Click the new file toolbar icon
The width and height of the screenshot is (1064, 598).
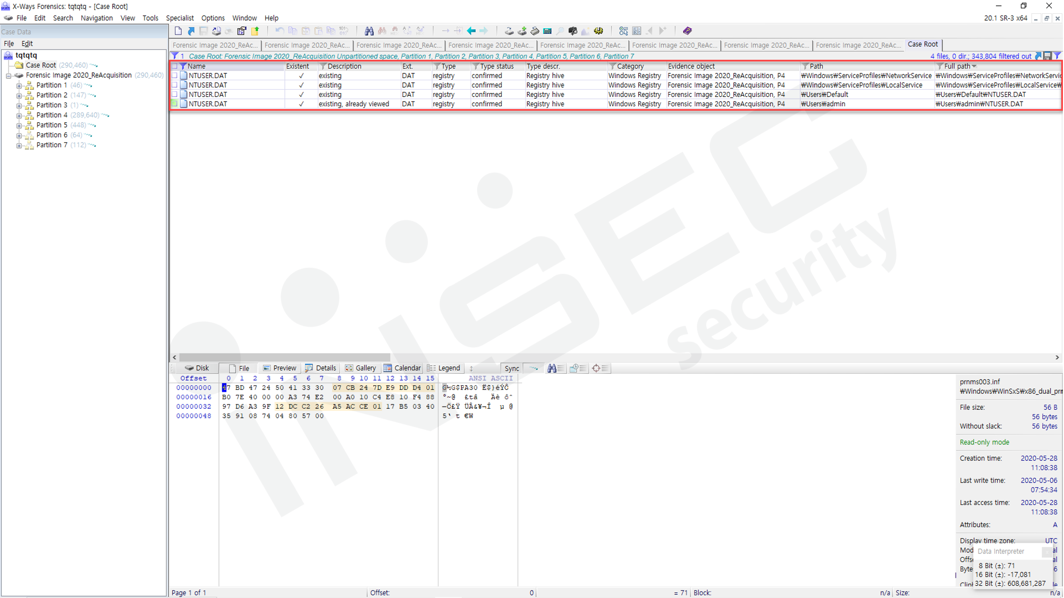pos(178,31)
